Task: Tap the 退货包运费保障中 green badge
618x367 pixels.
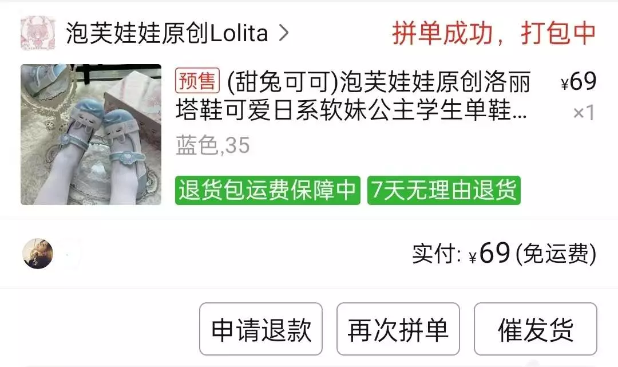Action: 268,191
